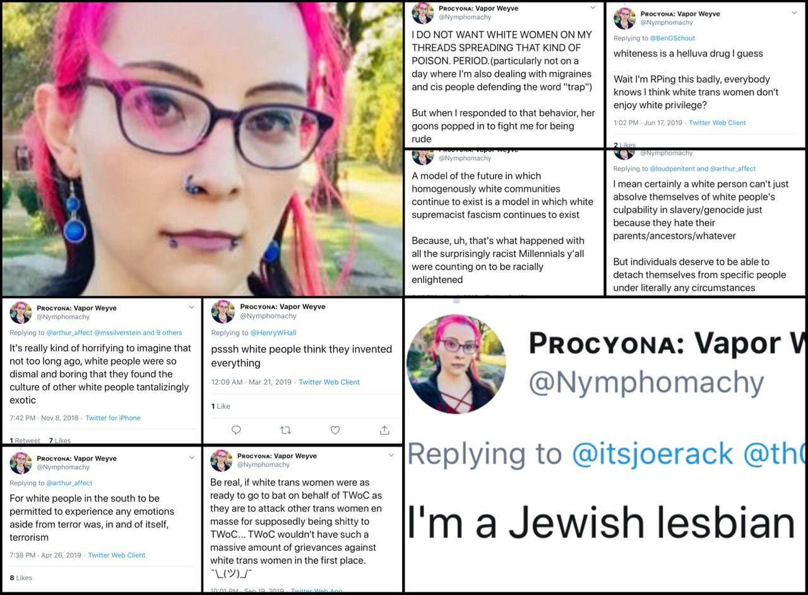Click the share icon under the 'invented everything' tweet
The width and height of the screenshot is (808, 595).
point(384,430)
